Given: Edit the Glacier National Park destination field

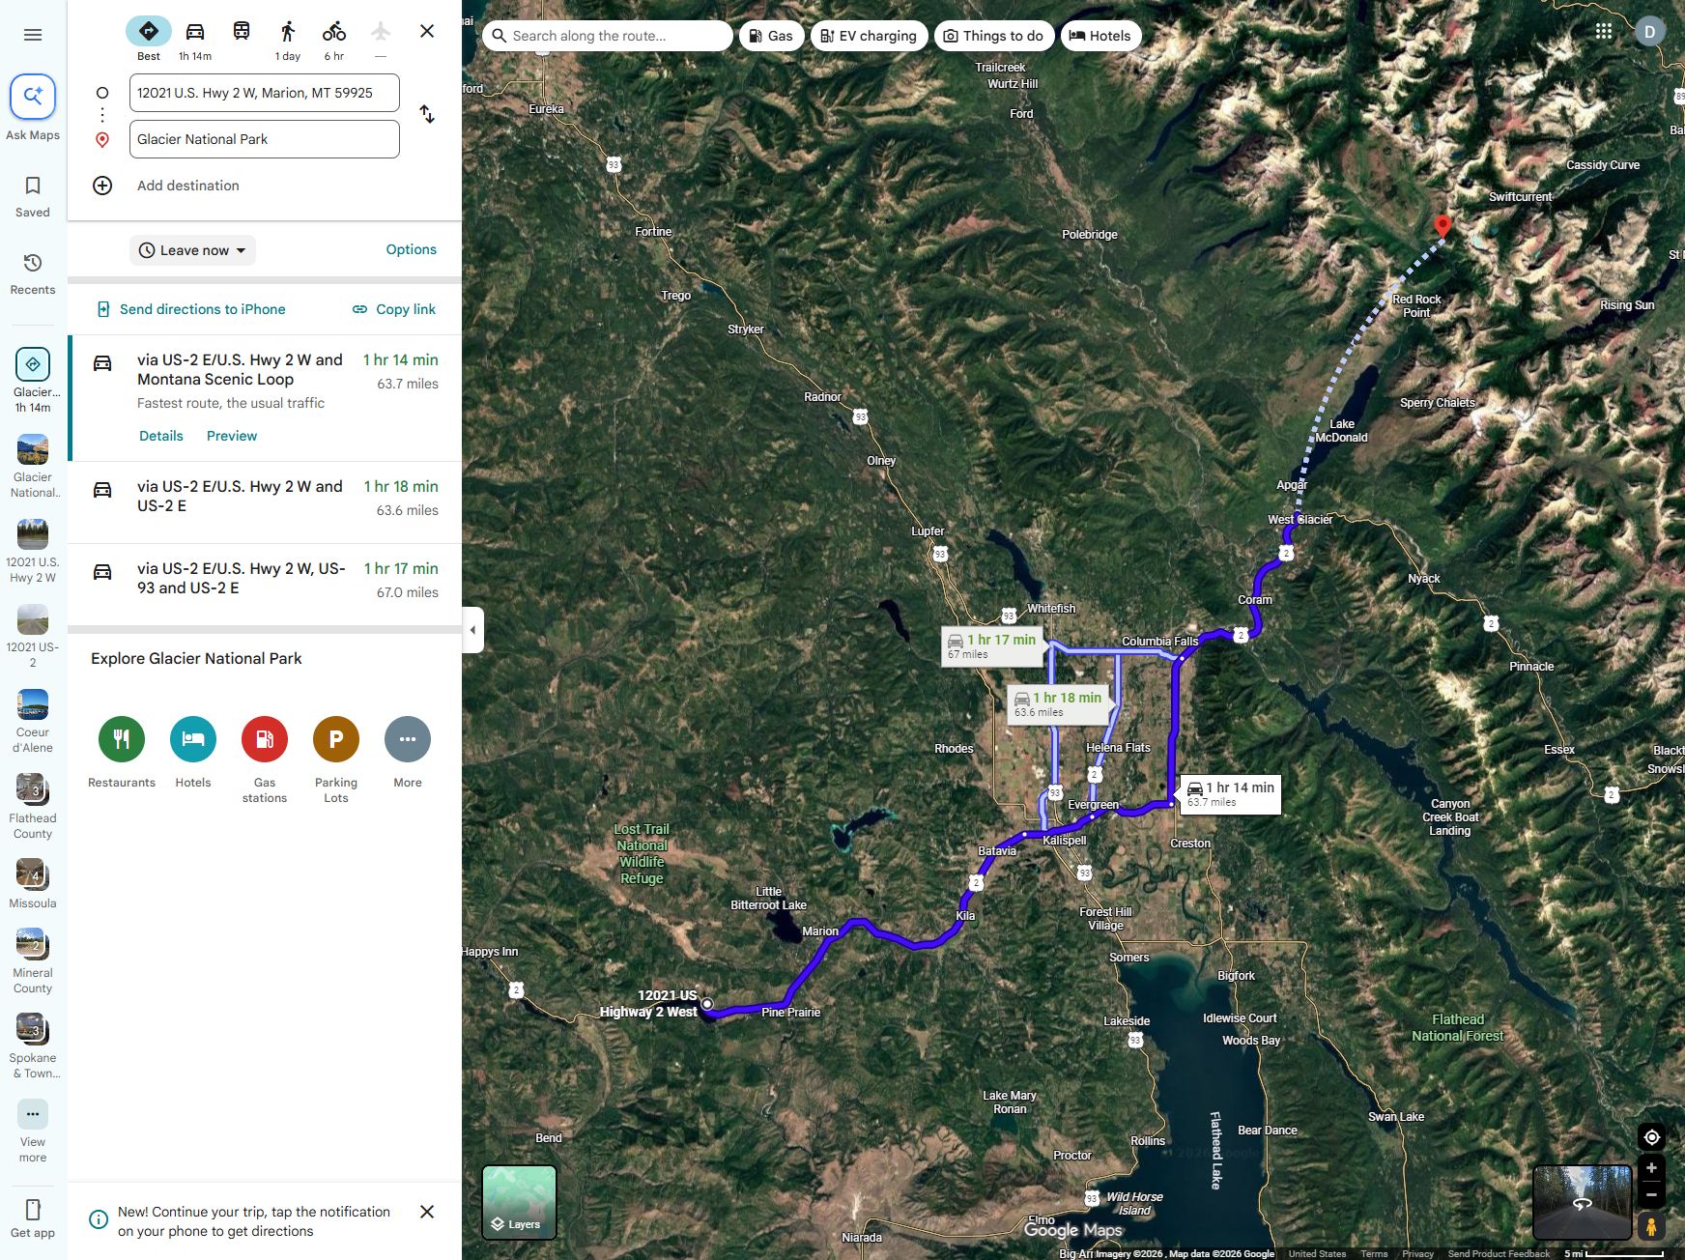Looking at the screenshot, I should (265, 139).
